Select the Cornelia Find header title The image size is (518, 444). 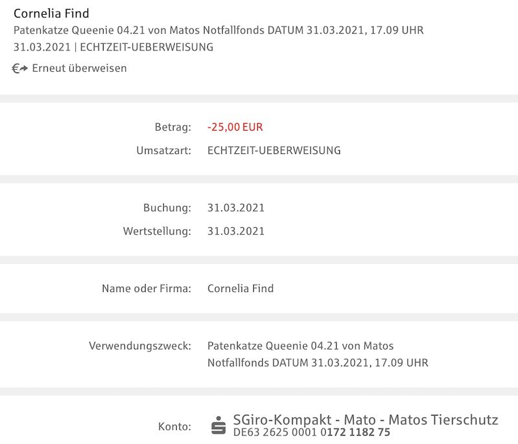pyautogui.click(x=51, y=14)
